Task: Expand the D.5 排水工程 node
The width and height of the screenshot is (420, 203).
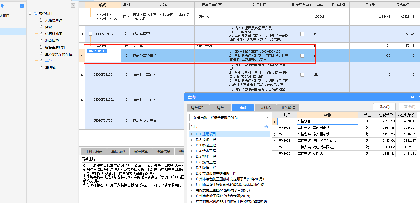Action: coord(192,157)
